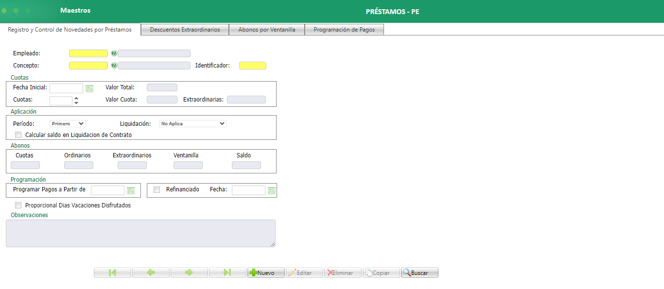Enable Proporcional Dias Vacaciones Disfrutados
The height and width of the screenshot is (289, 664).
click(18, 205)
